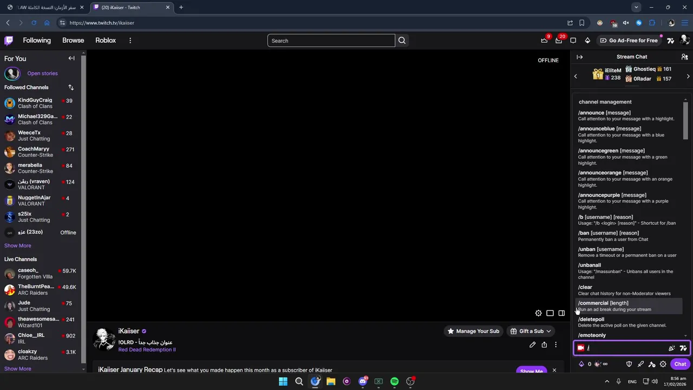
Task: Open channel three-dot options menu
Action: coord(555,344)
